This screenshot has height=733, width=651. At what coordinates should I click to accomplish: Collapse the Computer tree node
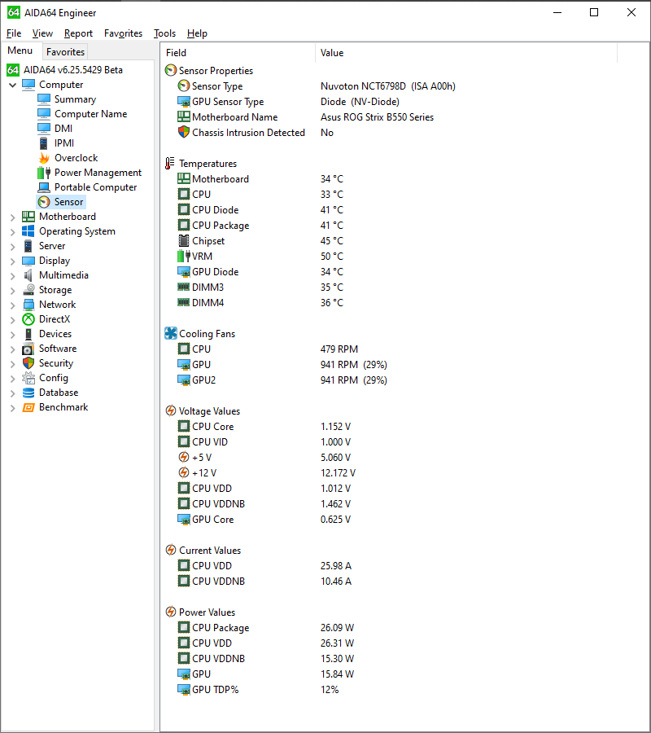click(12, 85)
